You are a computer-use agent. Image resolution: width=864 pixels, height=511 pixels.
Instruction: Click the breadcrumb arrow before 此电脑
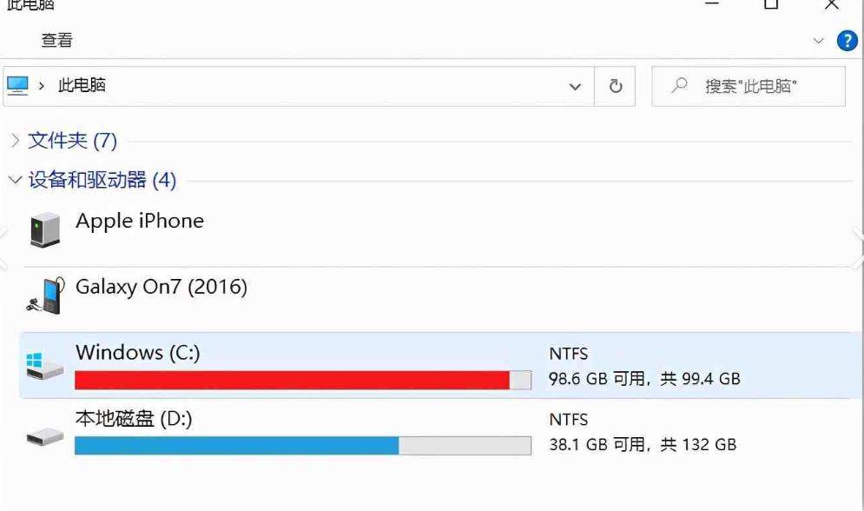tap(41, 86)
